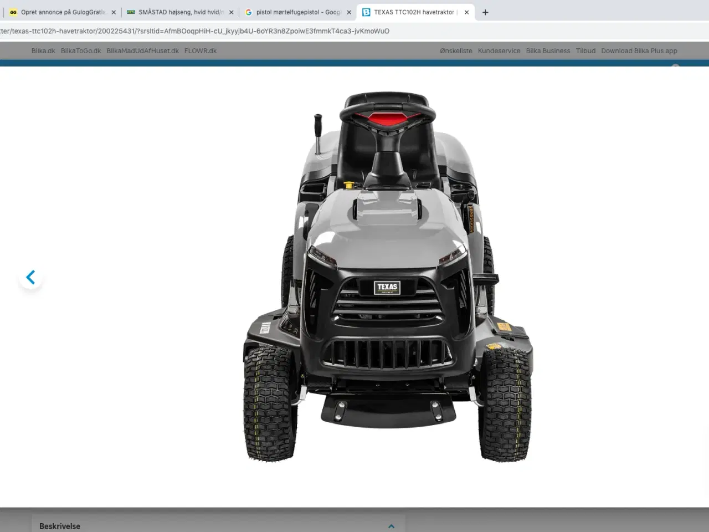
Task: Open the Bilka.dk link
Action: [43, 51]
